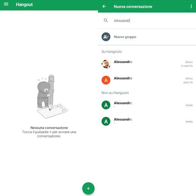196x196 pixels.
Task: Tap the last green A avatar in the list
Action: coord(106,121)
